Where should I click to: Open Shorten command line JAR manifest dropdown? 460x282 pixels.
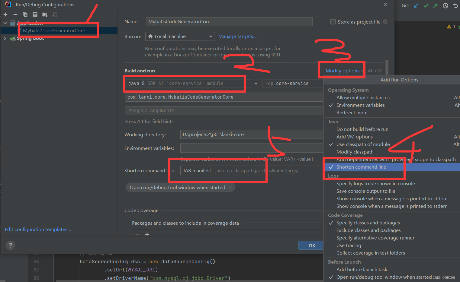point(252,171)
